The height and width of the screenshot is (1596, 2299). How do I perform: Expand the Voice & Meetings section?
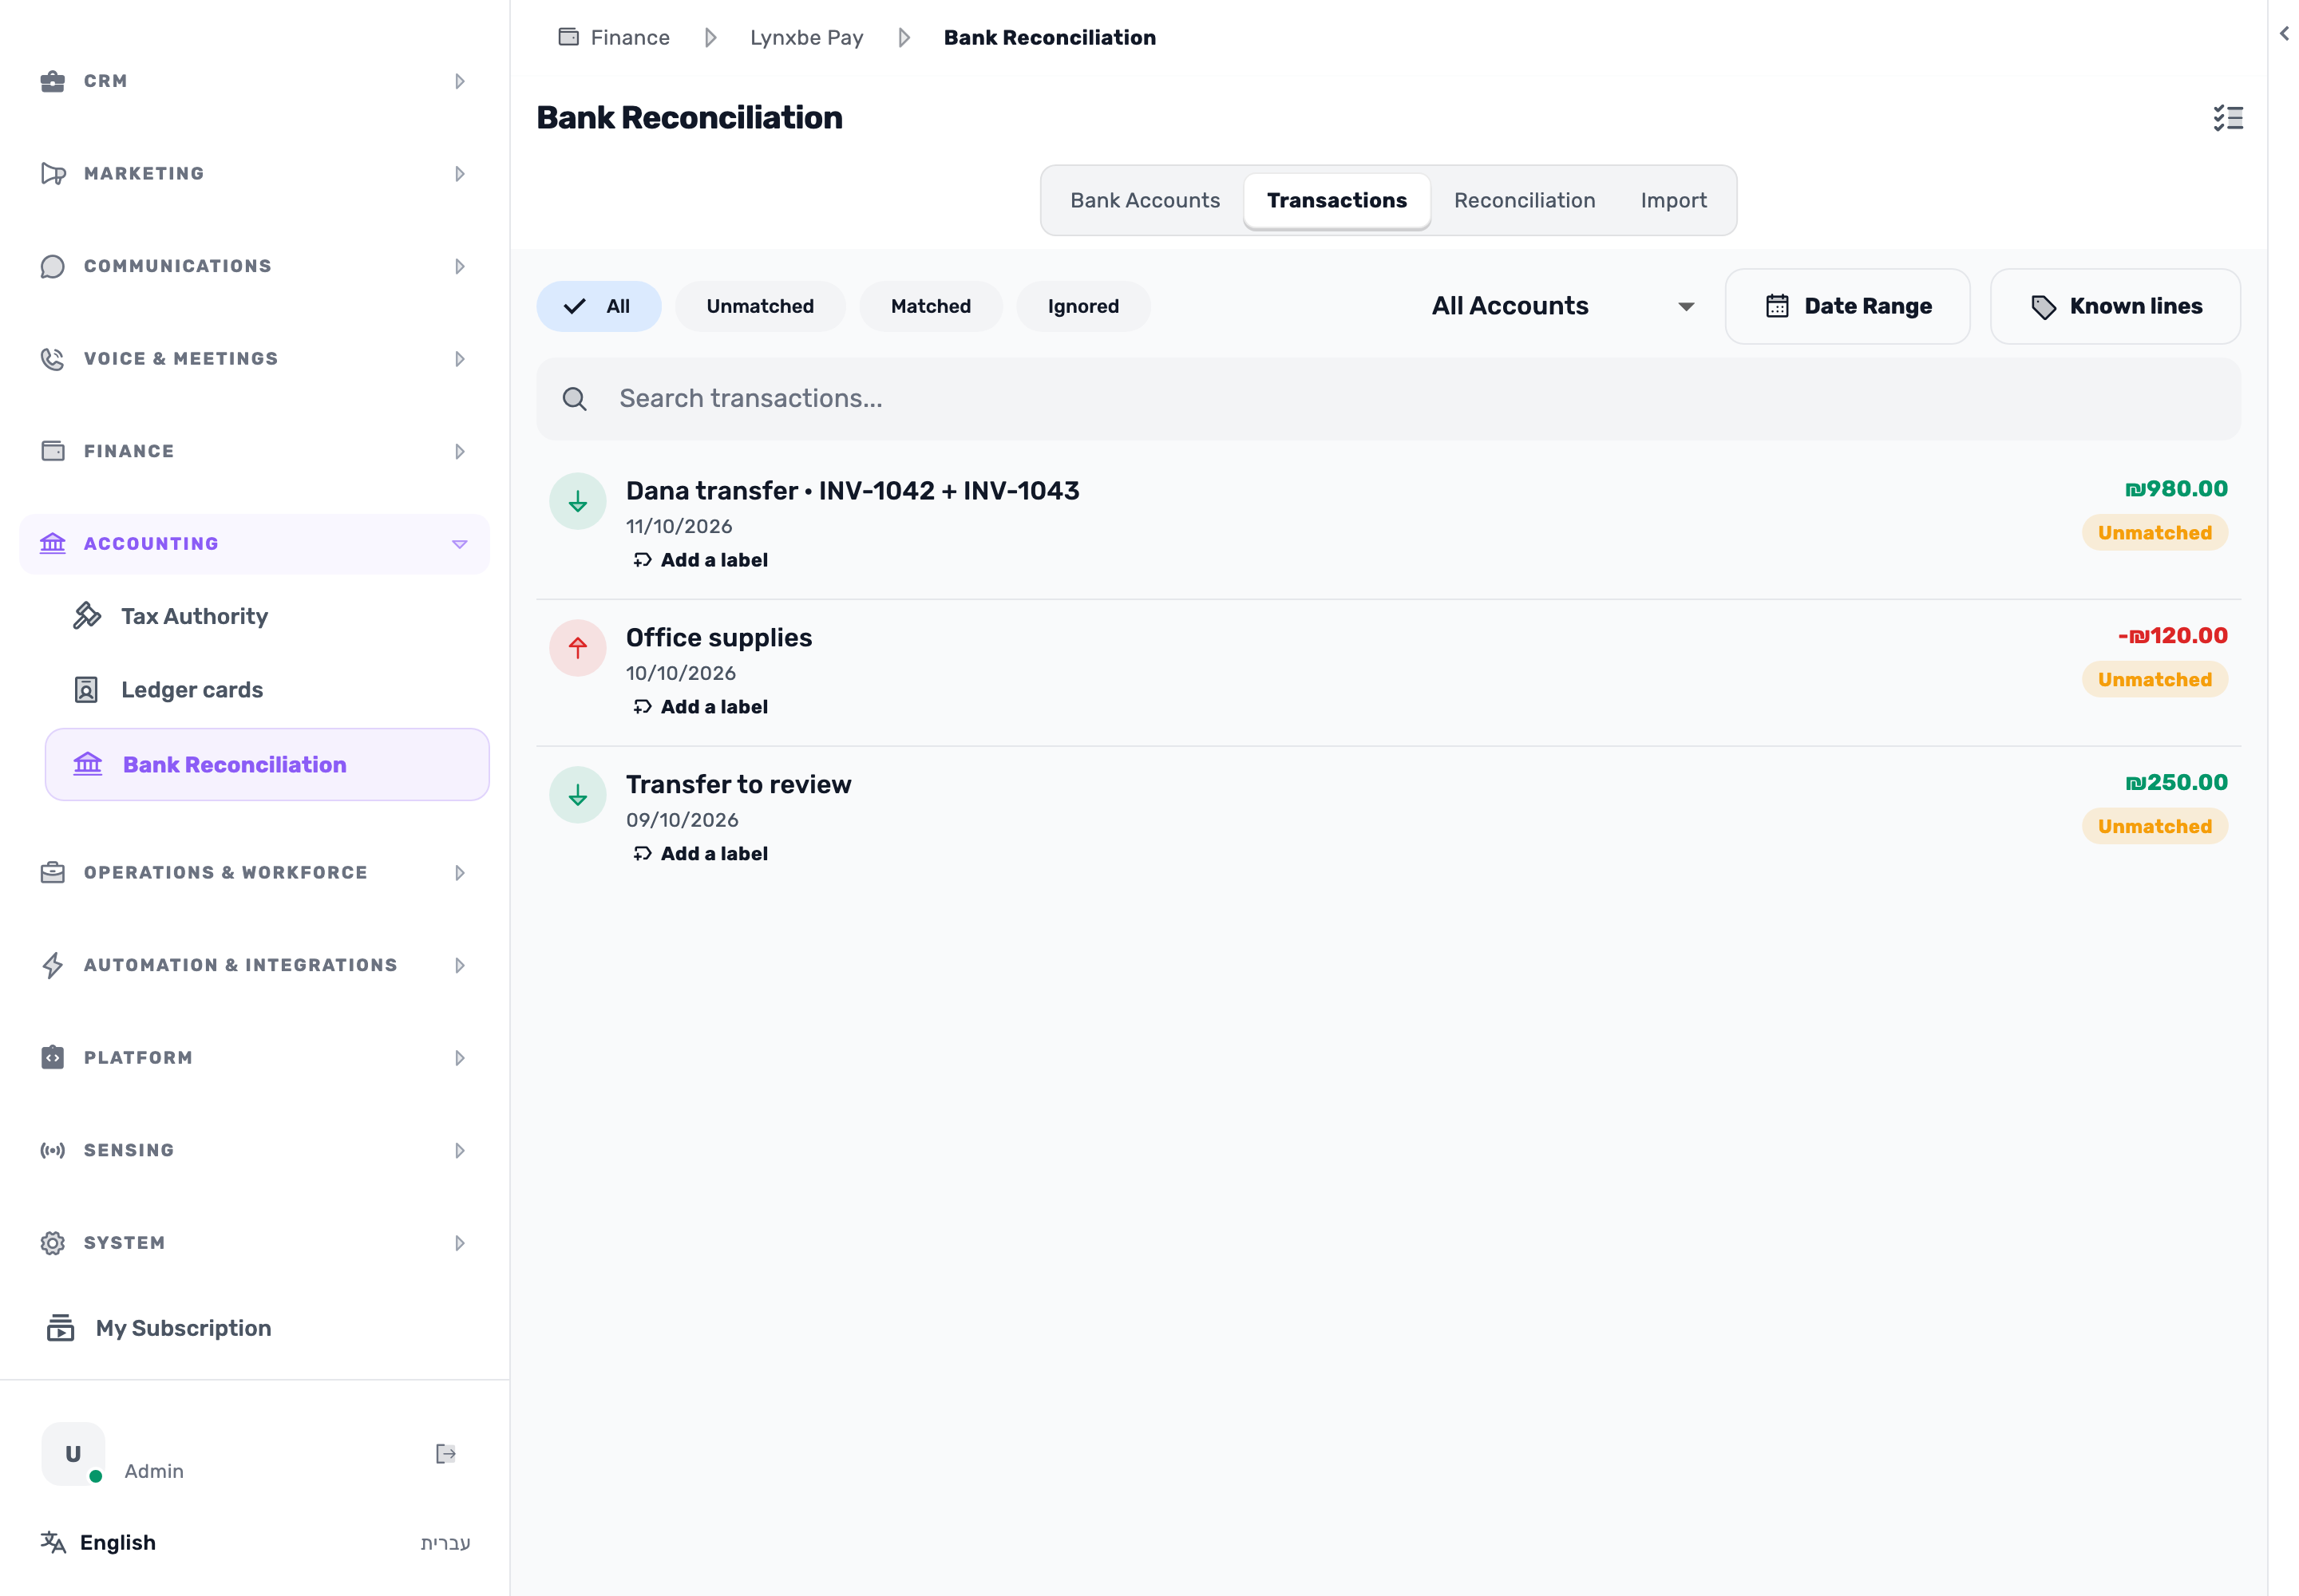254,359
